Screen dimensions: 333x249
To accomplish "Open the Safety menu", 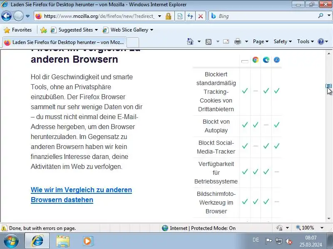I will (283, 41).
